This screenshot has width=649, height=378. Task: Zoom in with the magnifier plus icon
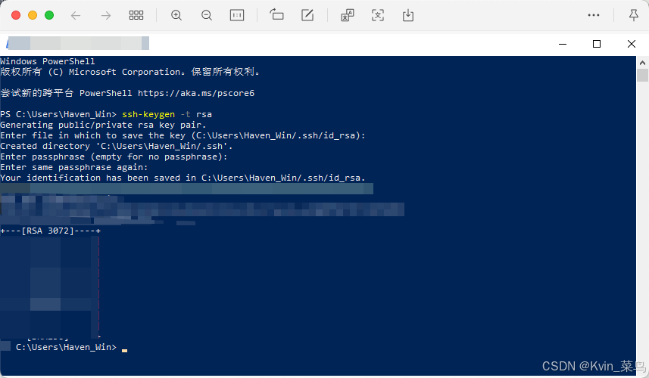point(176,16)
